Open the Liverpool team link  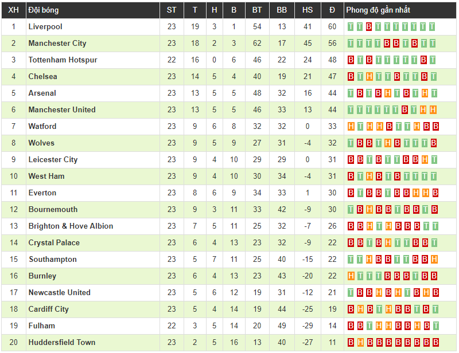45,27
